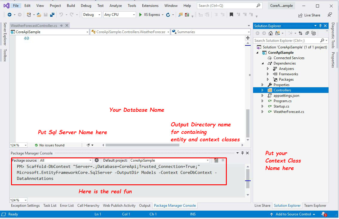Click the notifications bell in status bar

pyautogui.click(x=324, y=214)
